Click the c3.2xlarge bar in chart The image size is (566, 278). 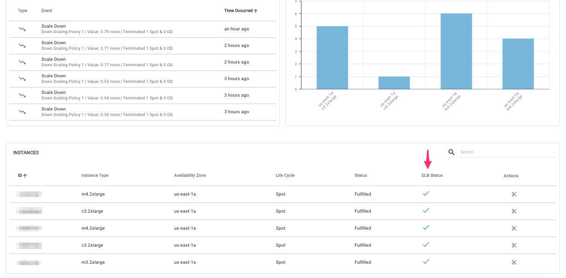(332, 58)
